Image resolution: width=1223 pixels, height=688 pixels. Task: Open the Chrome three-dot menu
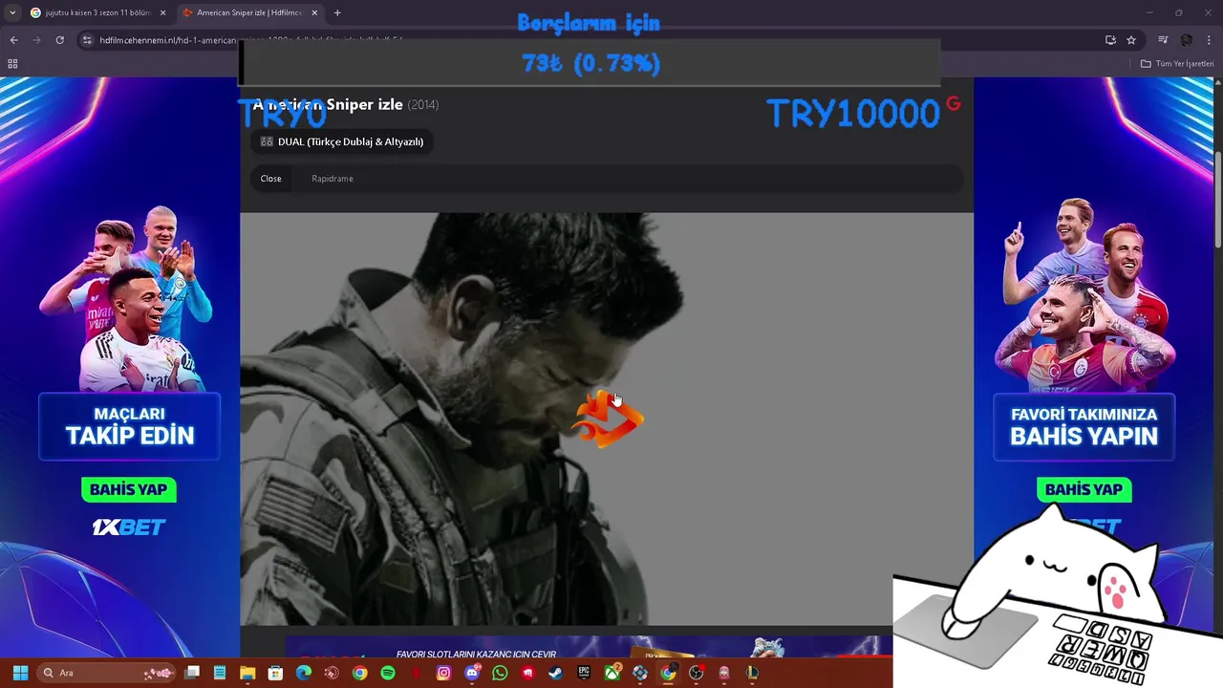coord(1209,40)
